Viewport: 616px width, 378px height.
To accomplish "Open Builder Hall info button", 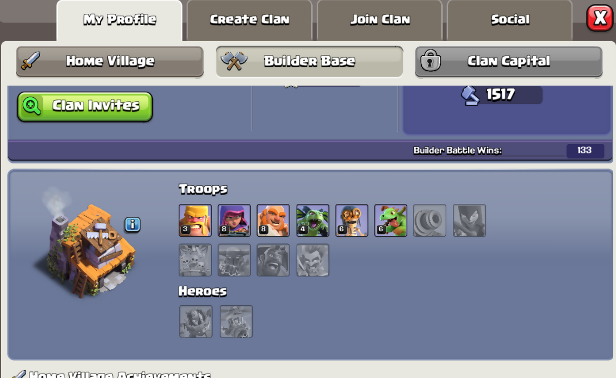I will tap(132, 225).
